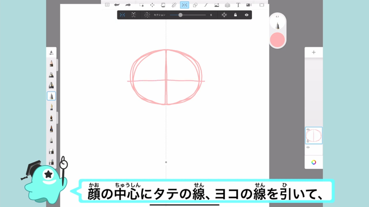Tap the redo arrow in top toolbar
The image size is (369, 207).
[128, 5]
